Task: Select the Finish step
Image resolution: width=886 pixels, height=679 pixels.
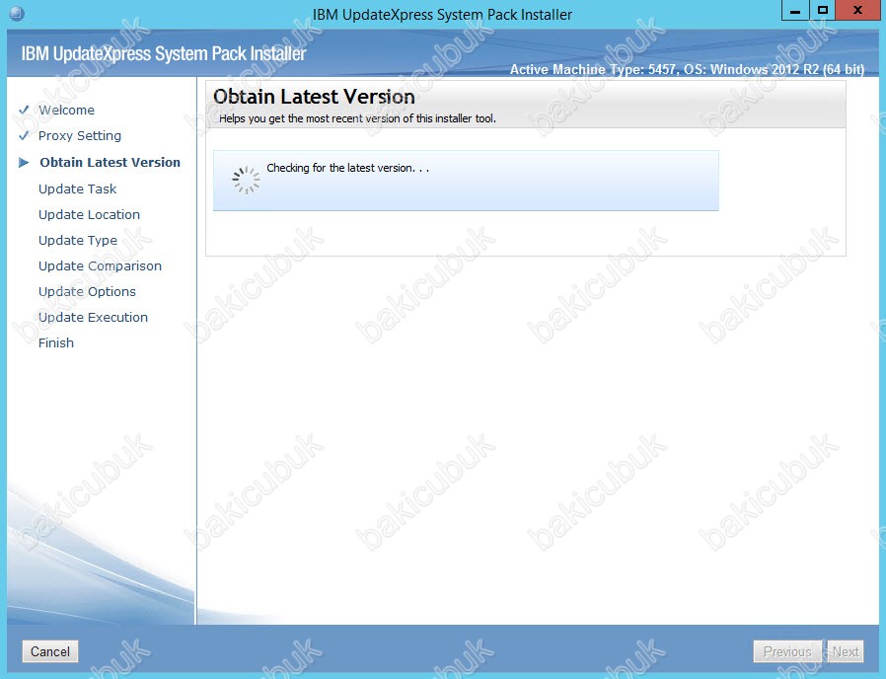Action: (56, 343)
